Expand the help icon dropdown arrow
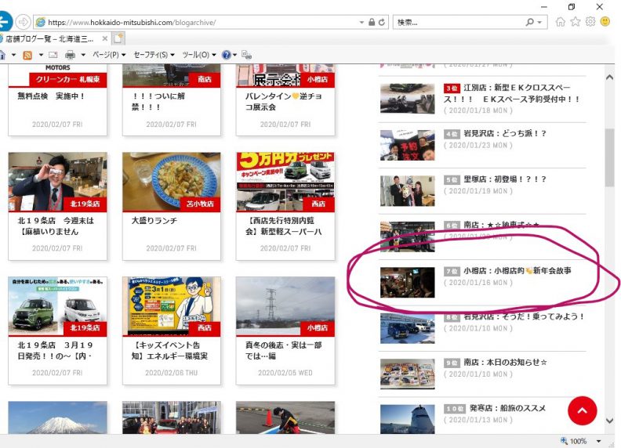The image size is (621, 448). pos(234,55)
